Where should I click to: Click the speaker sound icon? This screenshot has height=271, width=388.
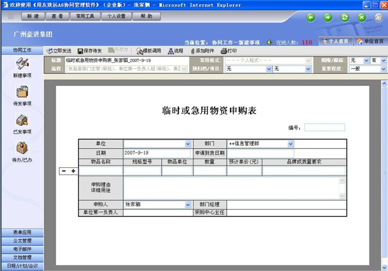coord(270,42)
